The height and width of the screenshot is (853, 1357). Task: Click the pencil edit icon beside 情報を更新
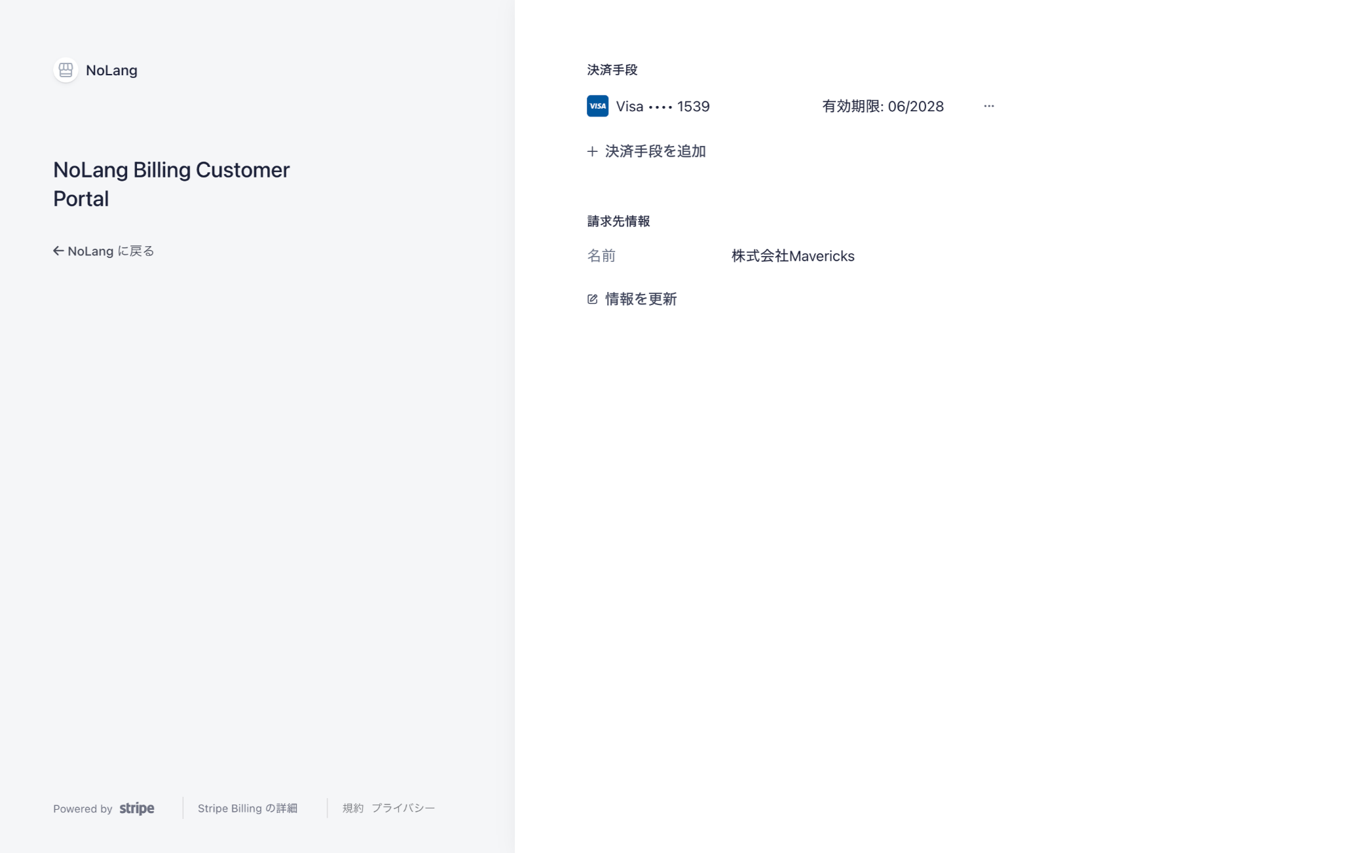coord(592,299)
